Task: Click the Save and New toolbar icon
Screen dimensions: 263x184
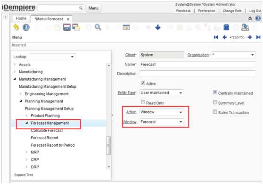Action: tap(76, 27)
